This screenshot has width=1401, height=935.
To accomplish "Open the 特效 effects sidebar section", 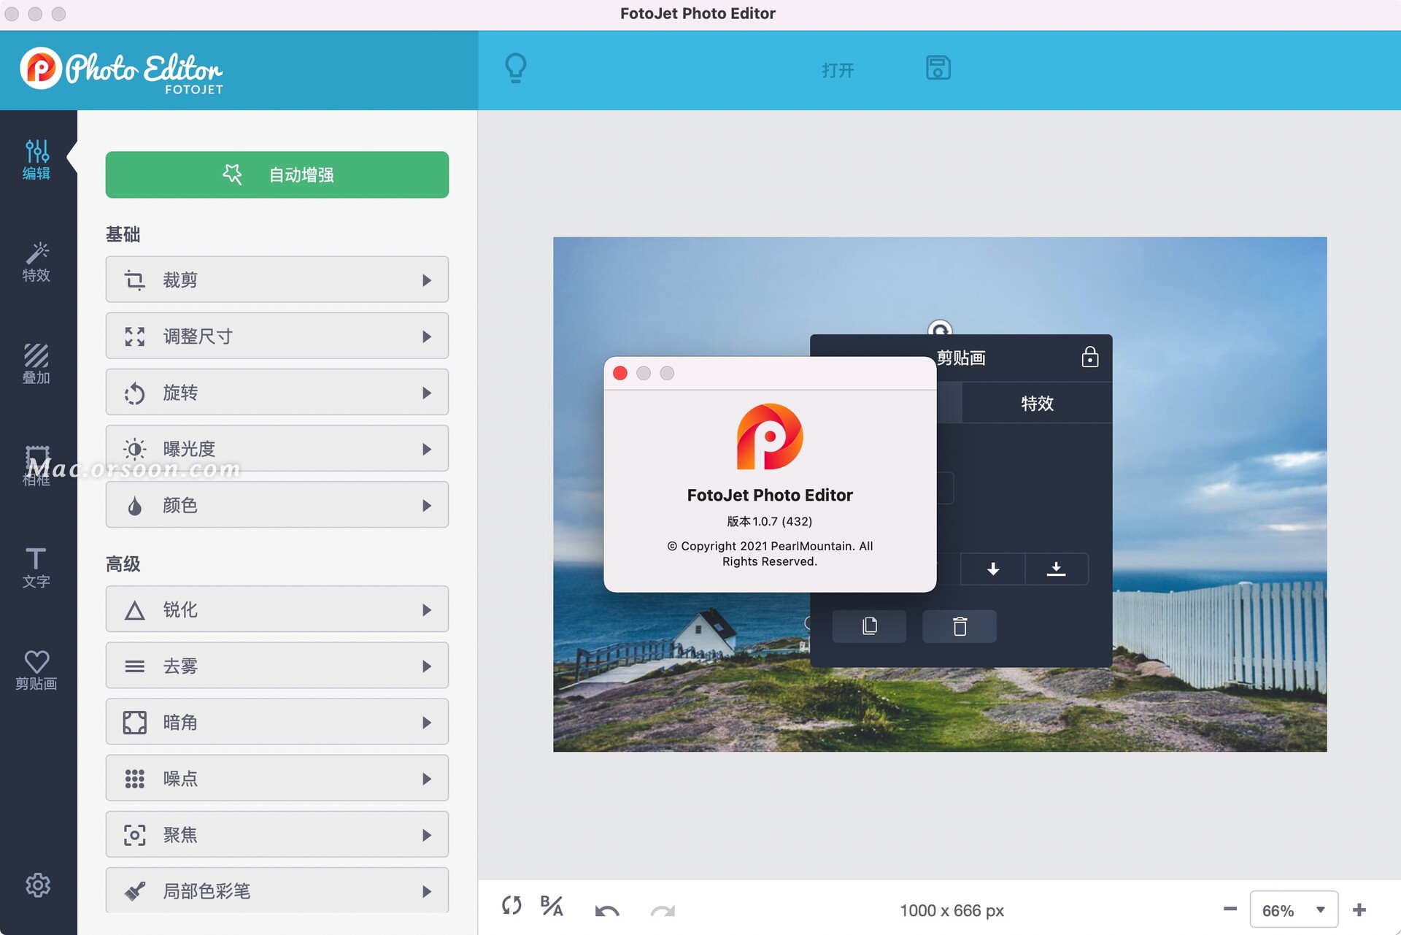I will (36, 262).
